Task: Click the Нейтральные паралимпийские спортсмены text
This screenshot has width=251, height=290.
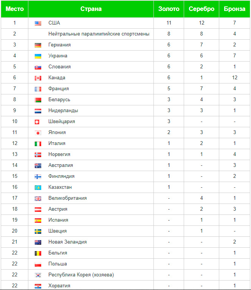Action: tap(99, 34)
